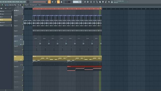Select the Zoom magnifier tool

19,5
